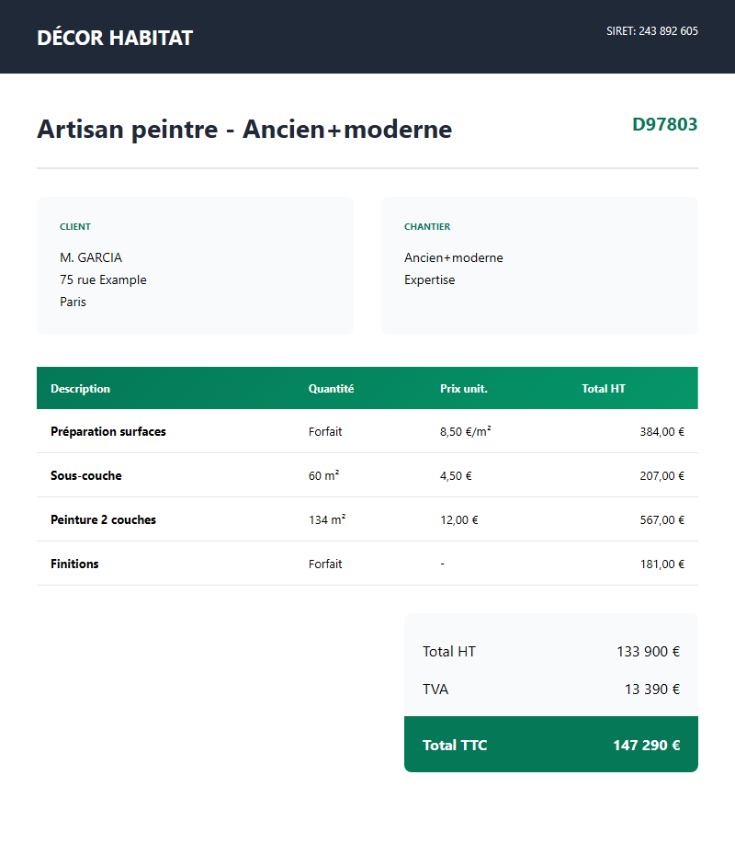
Task: Click the Quantité column header
Action: 331,389
